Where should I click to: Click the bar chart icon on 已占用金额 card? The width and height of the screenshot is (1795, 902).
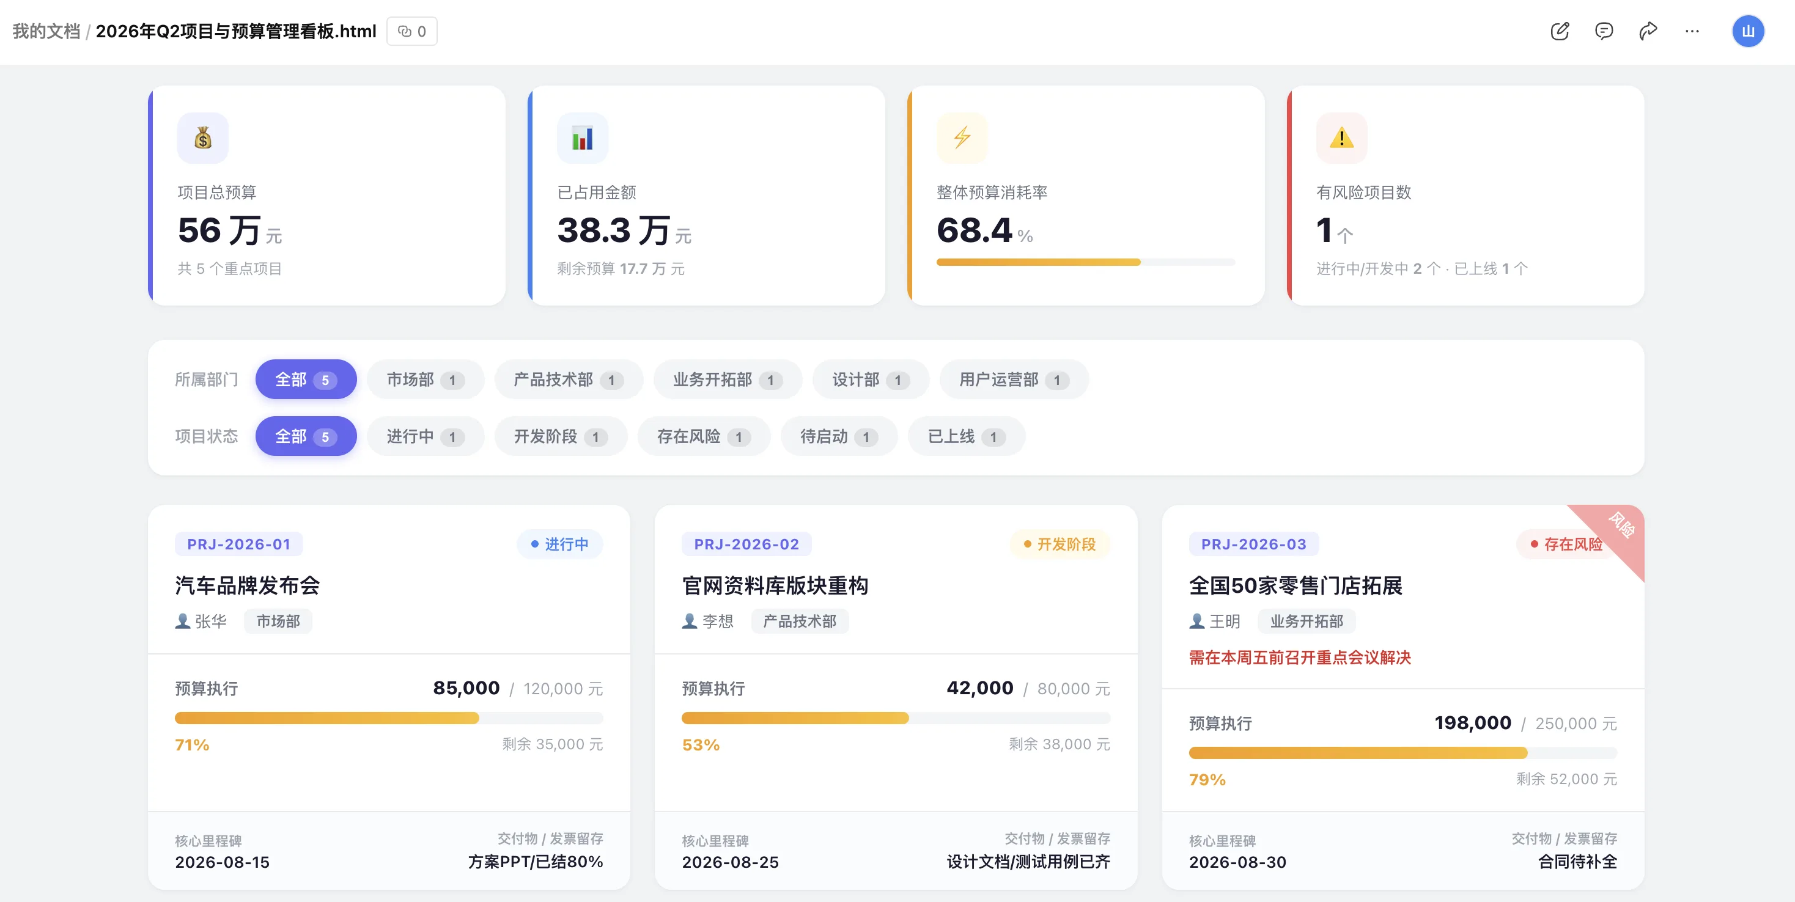583,138
